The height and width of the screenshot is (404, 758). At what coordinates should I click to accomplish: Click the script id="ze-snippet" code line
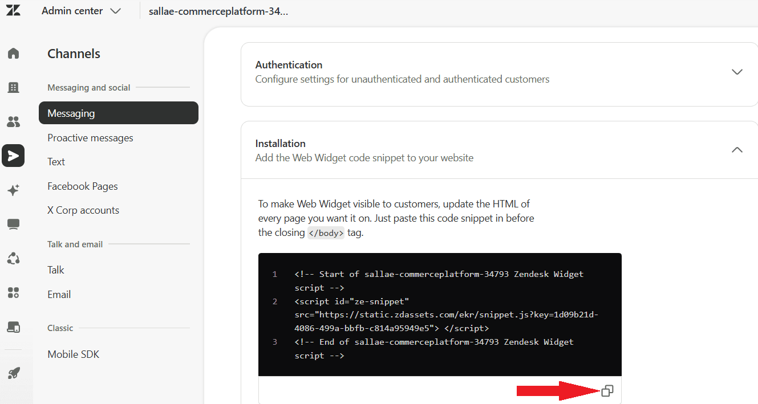coord(447,315)
